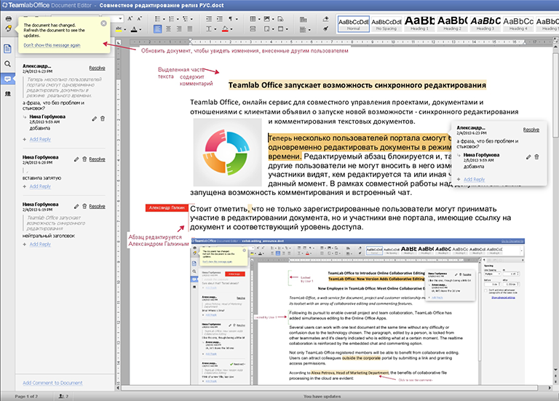This screenshot has width=559, height=401.
Task: Click the decrease font size icon
Action: 140,18
